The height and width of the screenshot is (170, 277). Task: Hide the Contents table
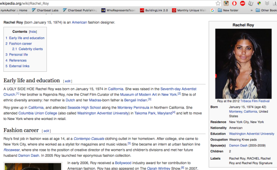click(x=33, y=32)
